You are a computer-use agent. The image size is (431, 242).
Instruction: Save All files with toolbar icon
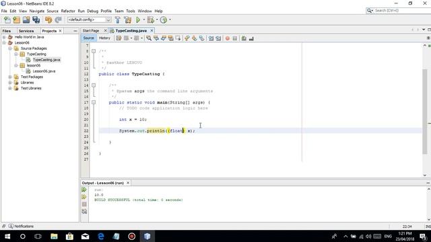36,19
